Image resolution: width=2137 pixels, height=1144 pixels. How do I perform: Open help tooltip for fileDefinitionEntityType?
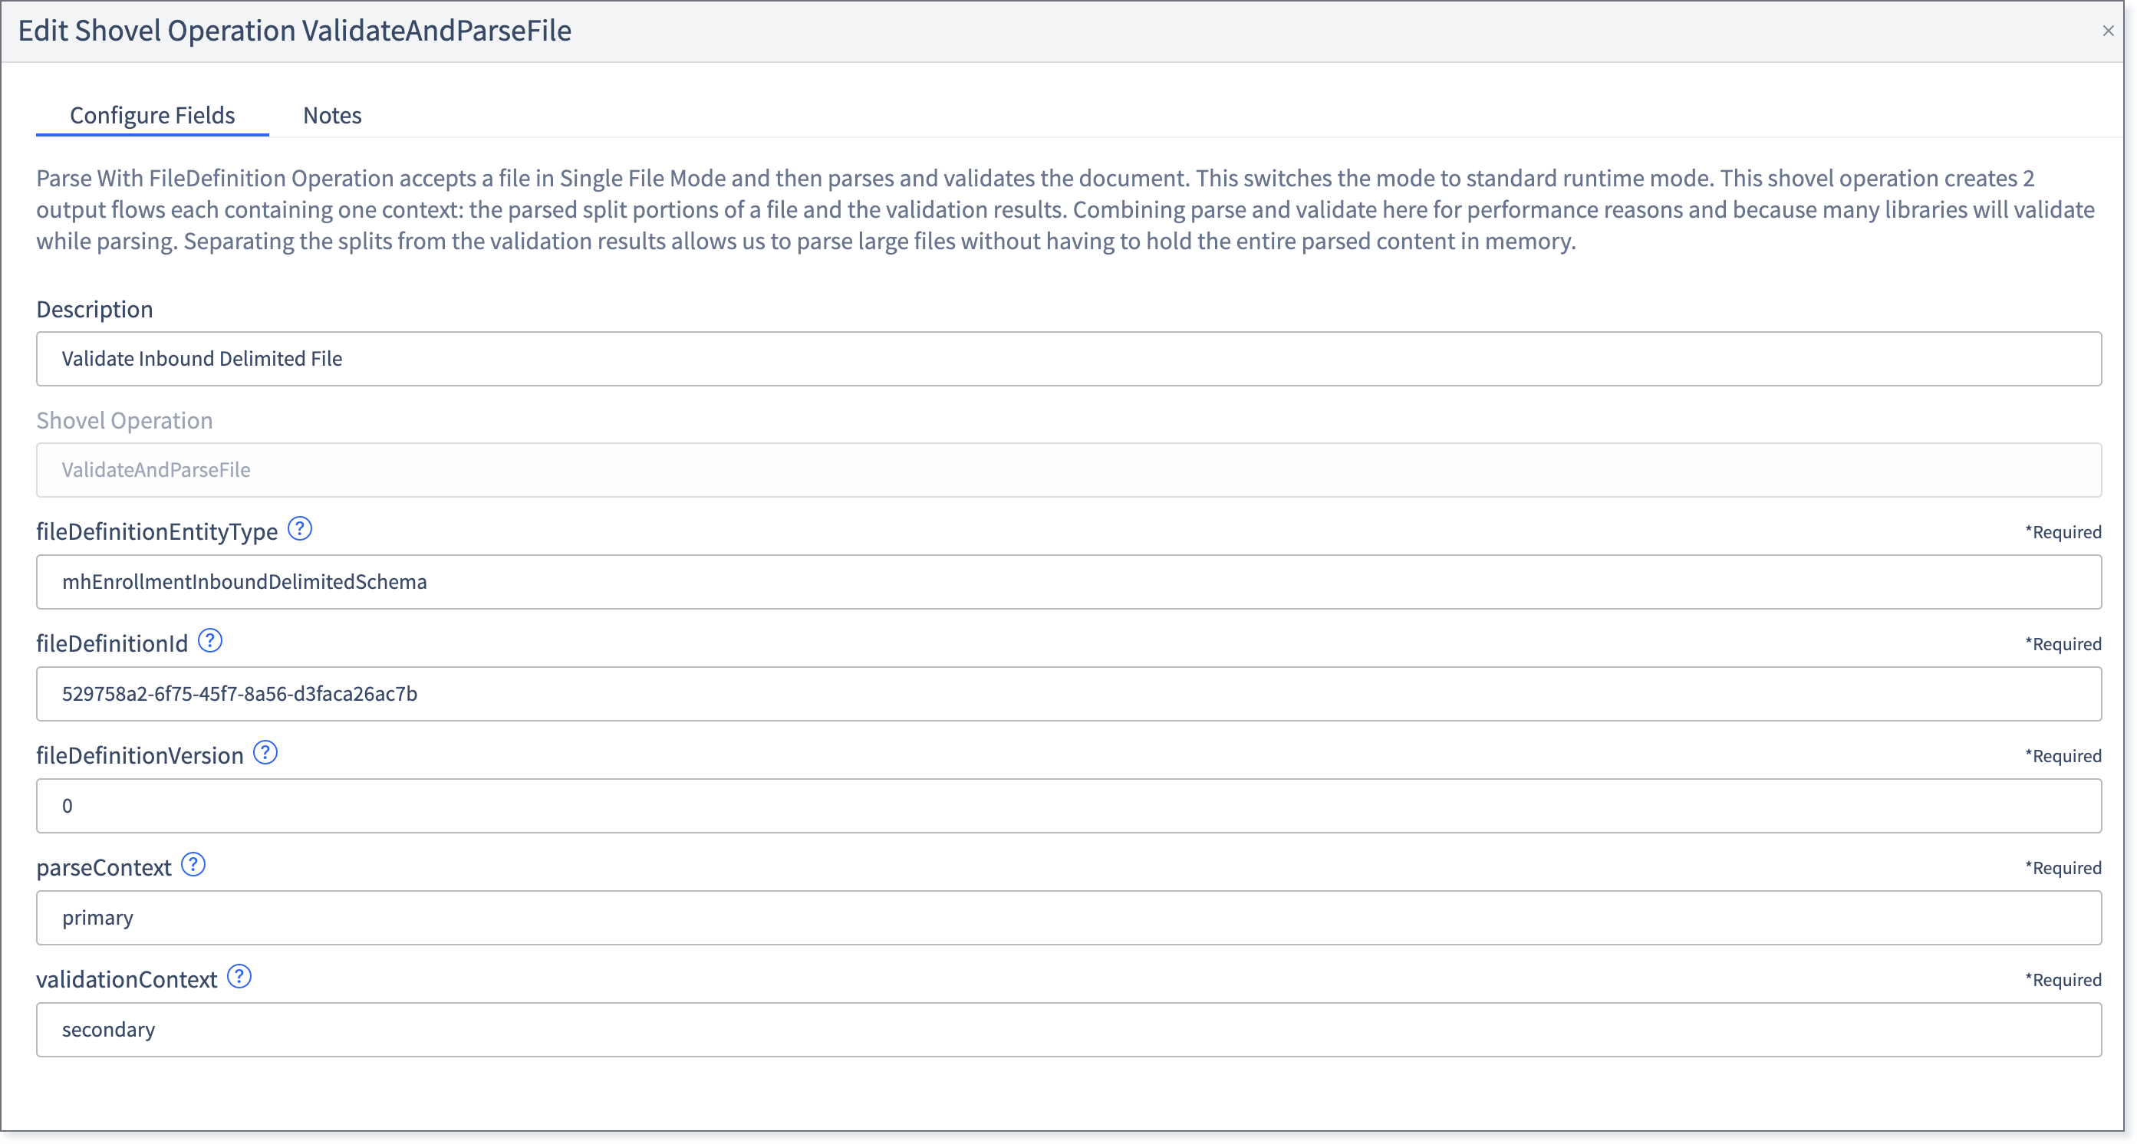pos(299,529)
